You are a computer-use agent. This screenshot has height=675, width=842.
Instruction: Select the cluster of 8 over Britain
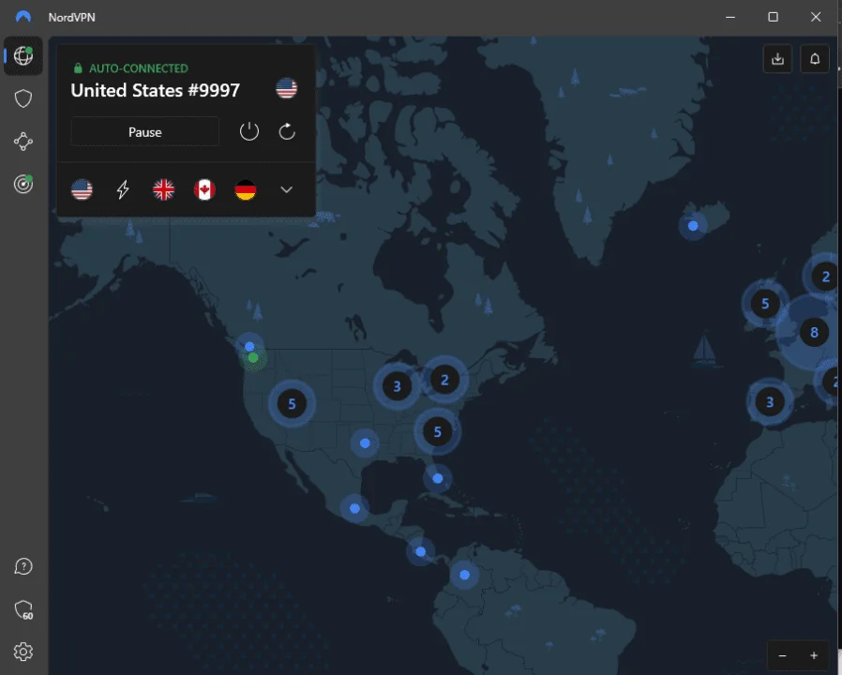pyautogui.click(x=814, y=333)
